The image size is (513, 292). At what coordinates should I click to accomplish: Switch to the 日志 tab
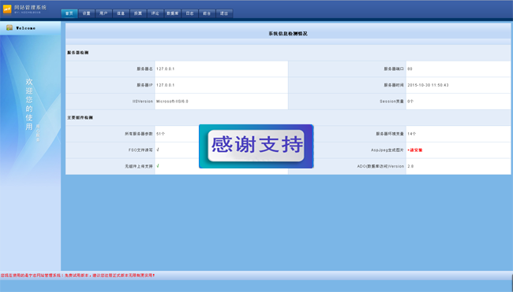189,13
